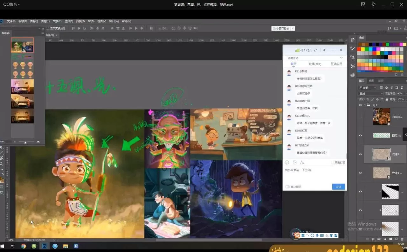Viewport: 407px width, 252px height.
Task: Click the Photoshop search magnifier icon
Action: pyautogui.click(x=389, y=29)
